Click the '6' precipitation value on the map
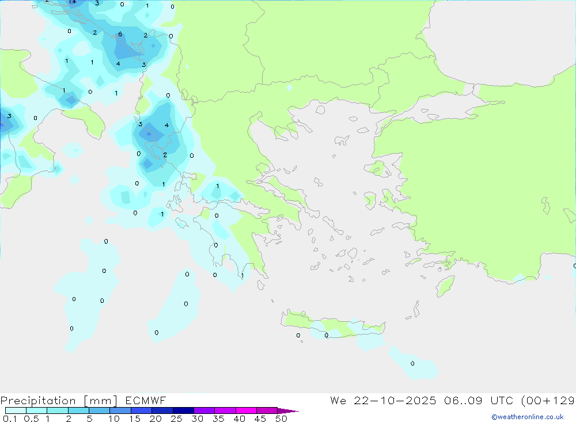 (120, 34)
